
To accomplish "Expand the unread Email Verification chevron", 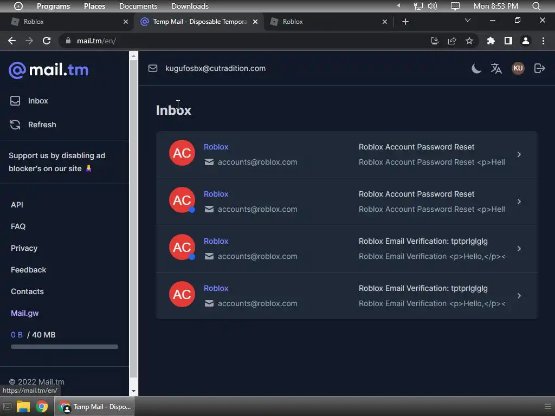I will tap(519, 249).
